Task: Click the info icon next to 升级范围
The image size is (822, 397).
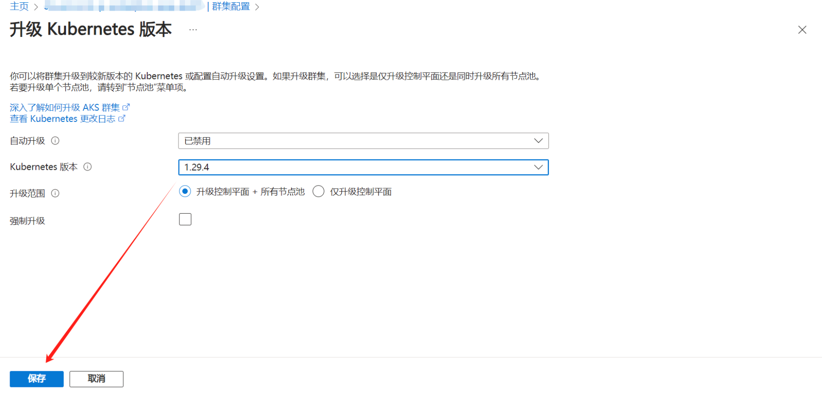Action: tap(55, 193)
